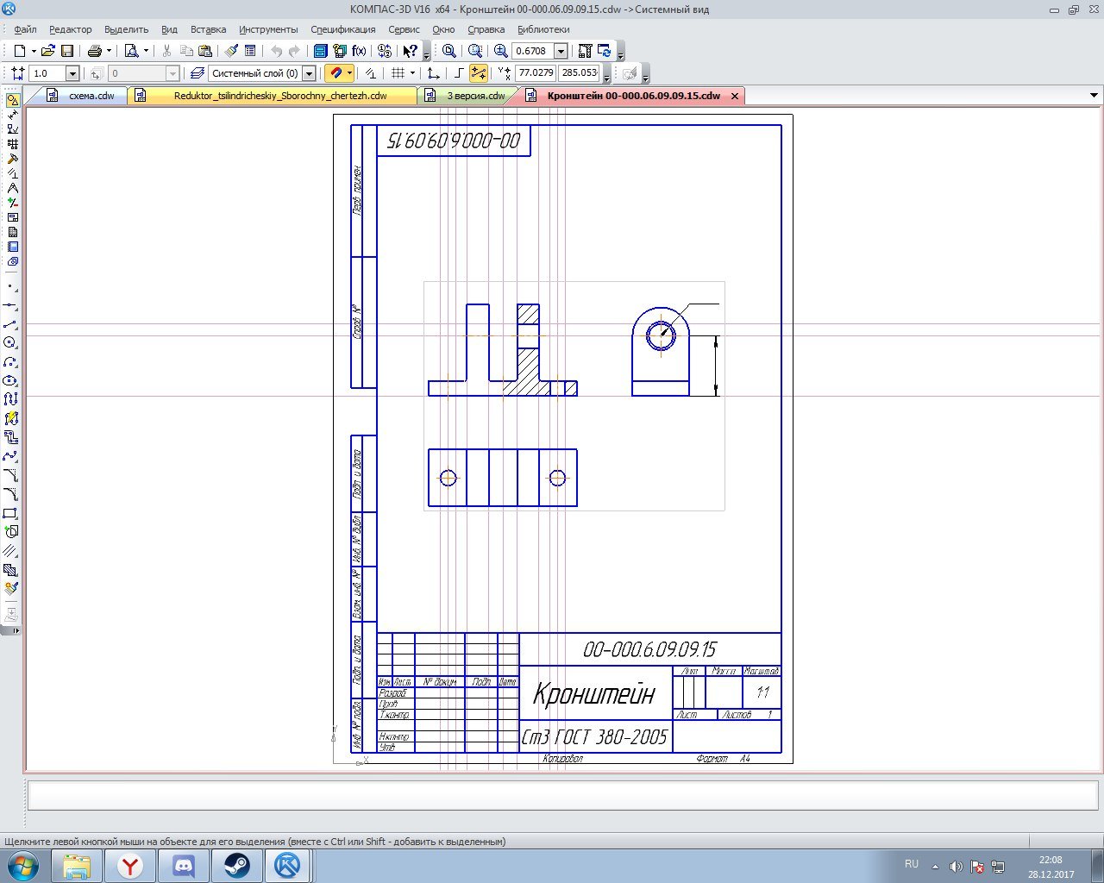The width and height of the screenshot is (1104, 883).
Task: Click the Open file folder icon
Action: (x=47, y=51)
